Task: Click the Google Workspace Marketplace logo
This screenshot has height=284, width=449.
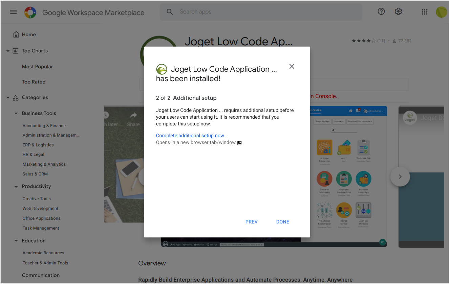Action: click(x=30, y=13)
